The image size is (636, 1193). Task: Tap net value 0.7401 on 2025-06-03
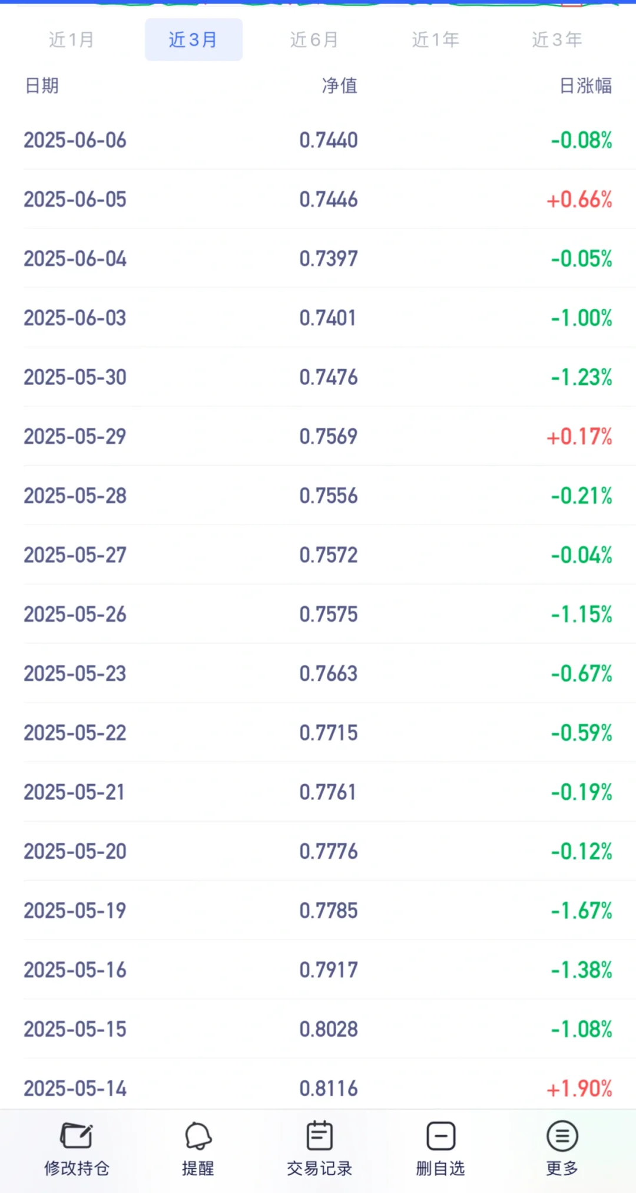click(x=328, y=318)
